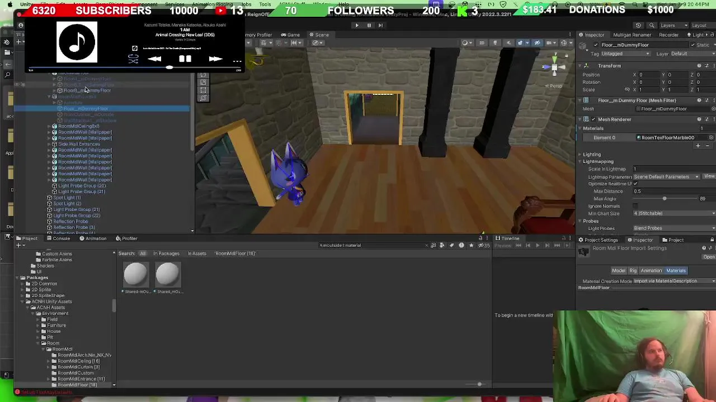
Task: Open Element 0 material picker circle
Action: [x=711, y=137]
